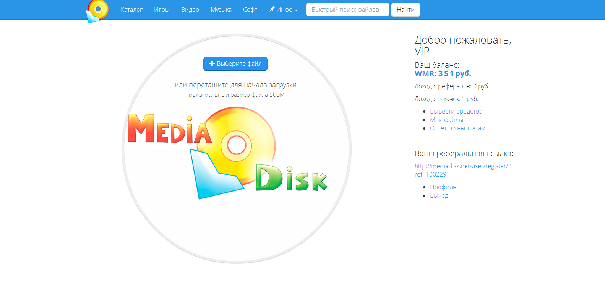
Task: Open the Вывести средства link
Action: [456, 111]
